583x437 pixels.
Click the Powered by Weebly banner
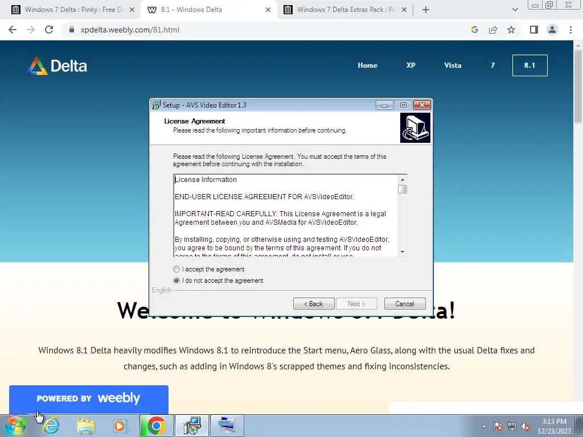click(x=88, y=399)
